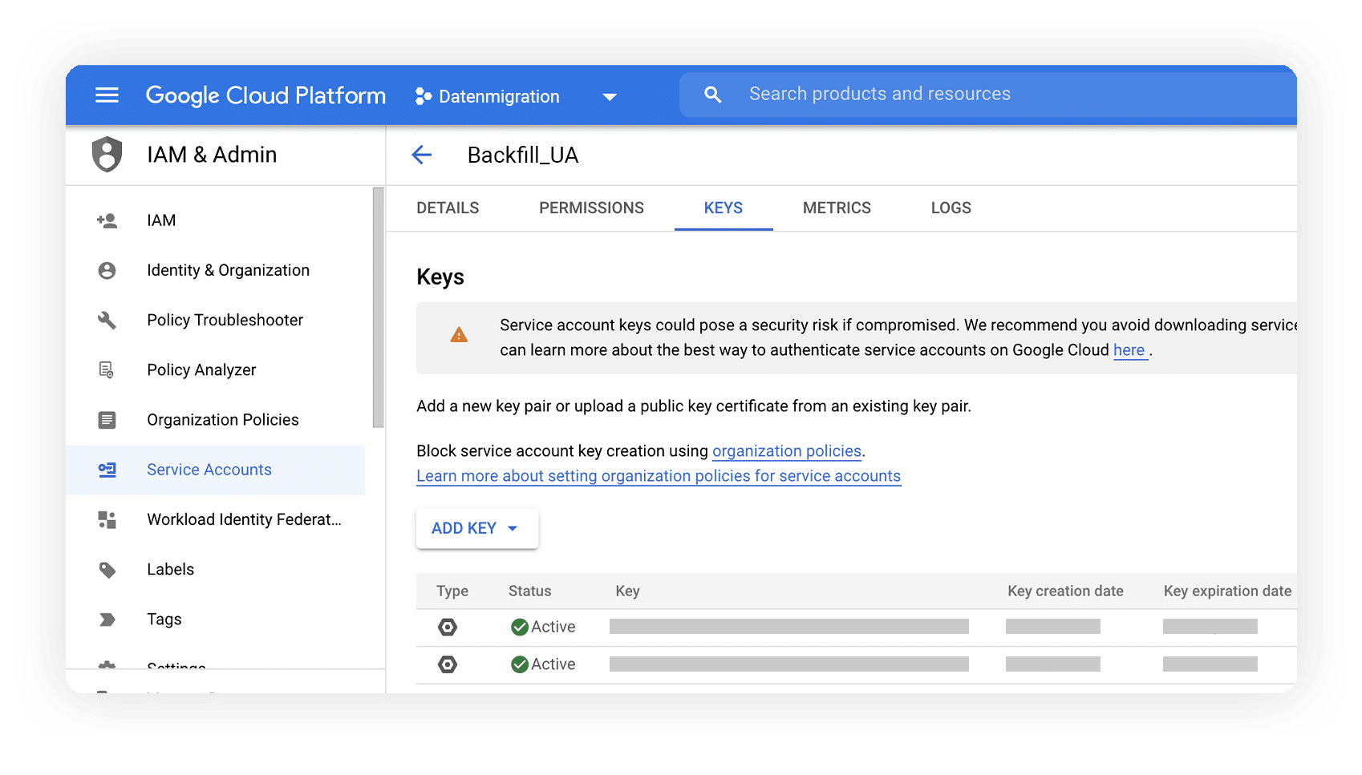Click the Type column header
The width and height of the screenshot is (1362, 775).
(452, 591)
